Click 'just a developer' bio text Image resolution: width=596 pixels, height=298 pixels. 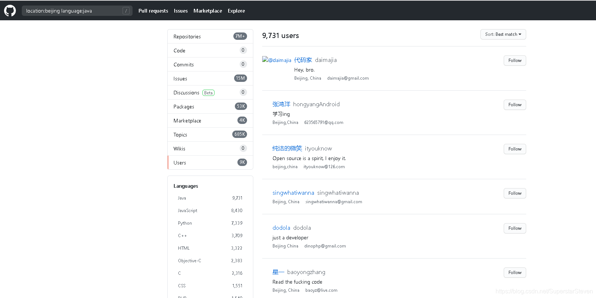[x=290, y=238]
